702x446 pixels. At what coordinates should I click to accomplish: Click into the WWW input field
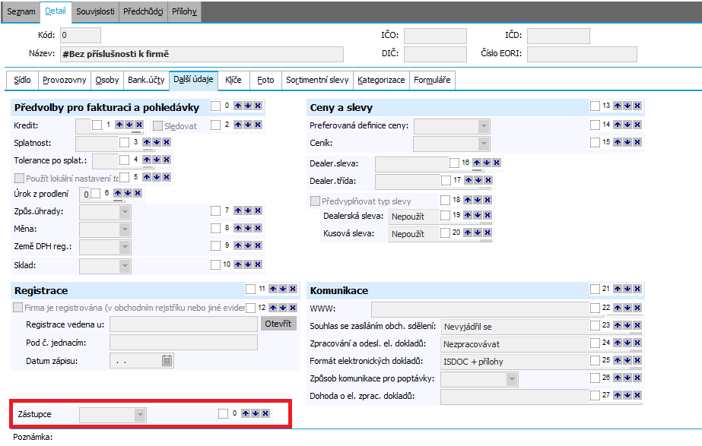pyautogui.click(x=479, y=308)
